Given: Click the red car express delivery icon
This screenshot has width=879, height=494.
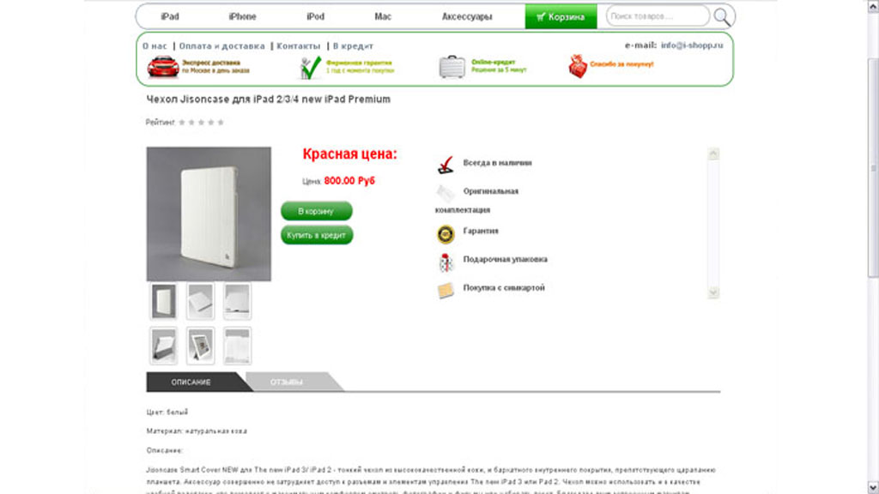Looking at the screenshot, I should point(163,67).
